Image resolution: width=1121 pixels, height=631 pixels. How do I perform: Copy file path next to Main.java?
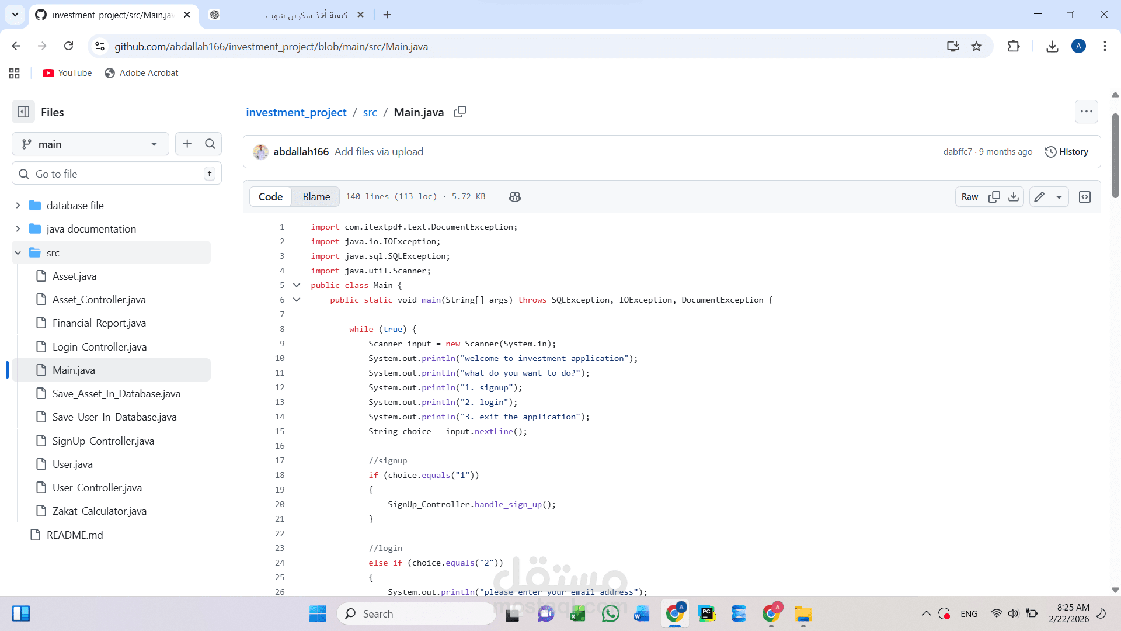pyautogui.click(x=460, y=112)
